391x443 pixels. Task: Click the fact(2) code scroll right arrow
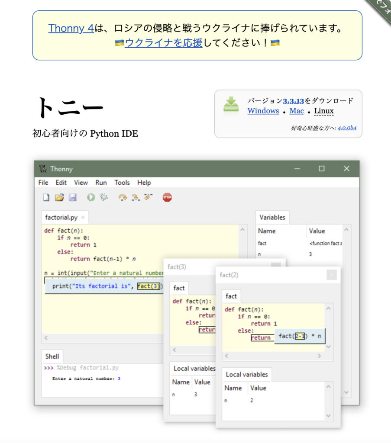click(x=319, y=356)
